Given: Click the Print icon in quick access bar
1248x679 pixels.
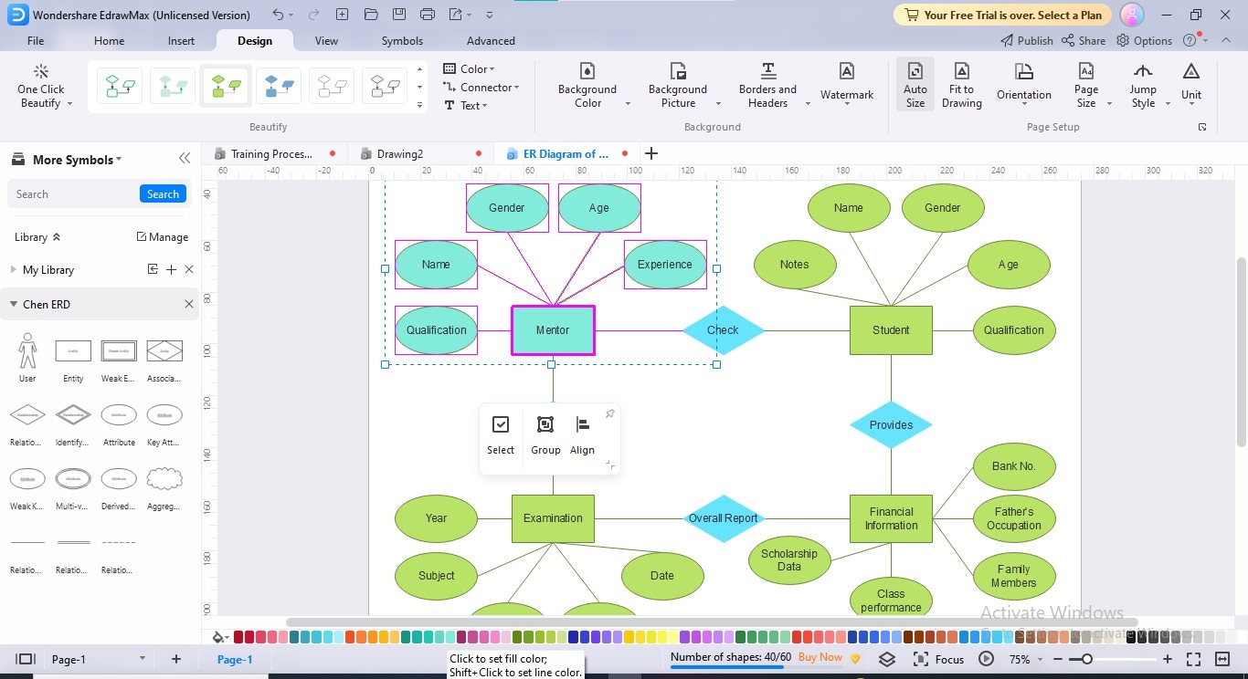Looking at the screenshot, I should [x=428, y=15].
